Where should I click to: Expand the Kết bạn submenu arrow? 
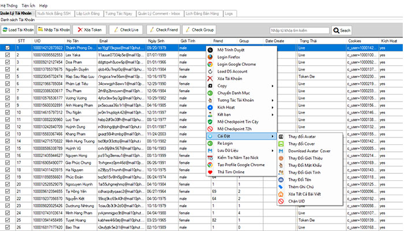pos(272,115)
